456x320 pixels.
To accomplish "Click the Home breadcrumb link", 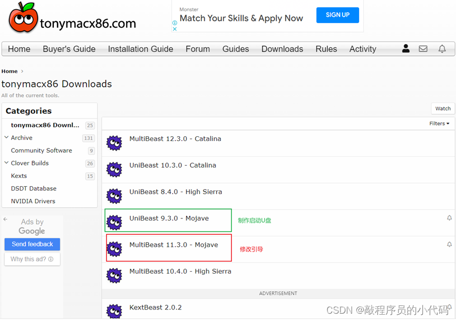I will click(9, 72).
